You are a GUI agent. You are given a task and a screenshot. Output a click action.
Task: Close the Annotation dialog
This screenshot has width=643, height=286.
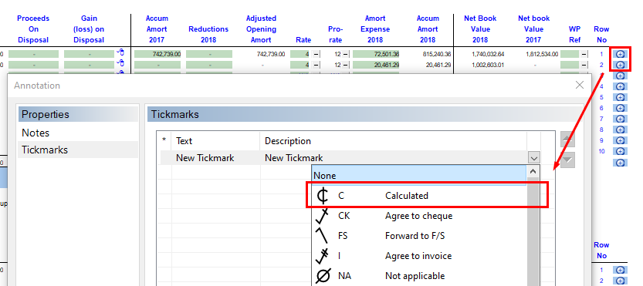pyautogui.click(x=580, y=85)
